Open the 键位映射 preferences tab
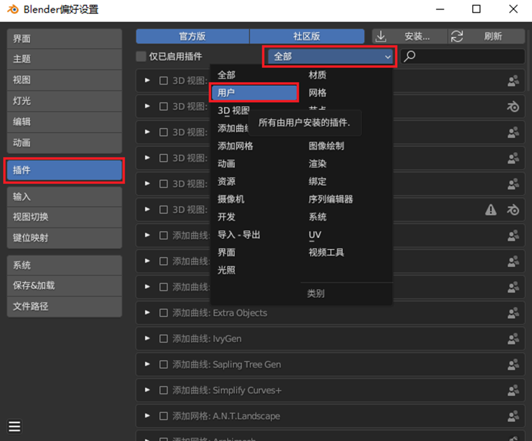 point(64,238)
